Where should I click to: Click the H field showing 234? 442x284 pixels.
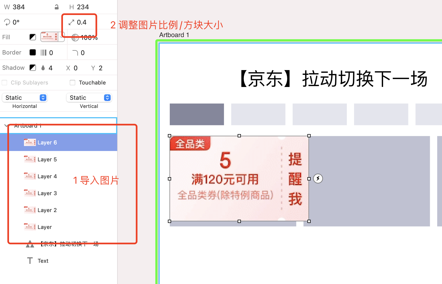click(x=83, y=7)
